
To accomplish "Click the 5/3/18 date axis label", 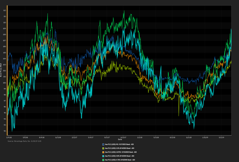I will coord(156,137).
